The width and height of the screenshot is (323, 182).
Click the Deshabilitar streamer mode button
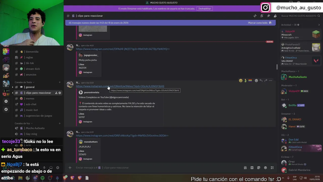pos(205,9)
